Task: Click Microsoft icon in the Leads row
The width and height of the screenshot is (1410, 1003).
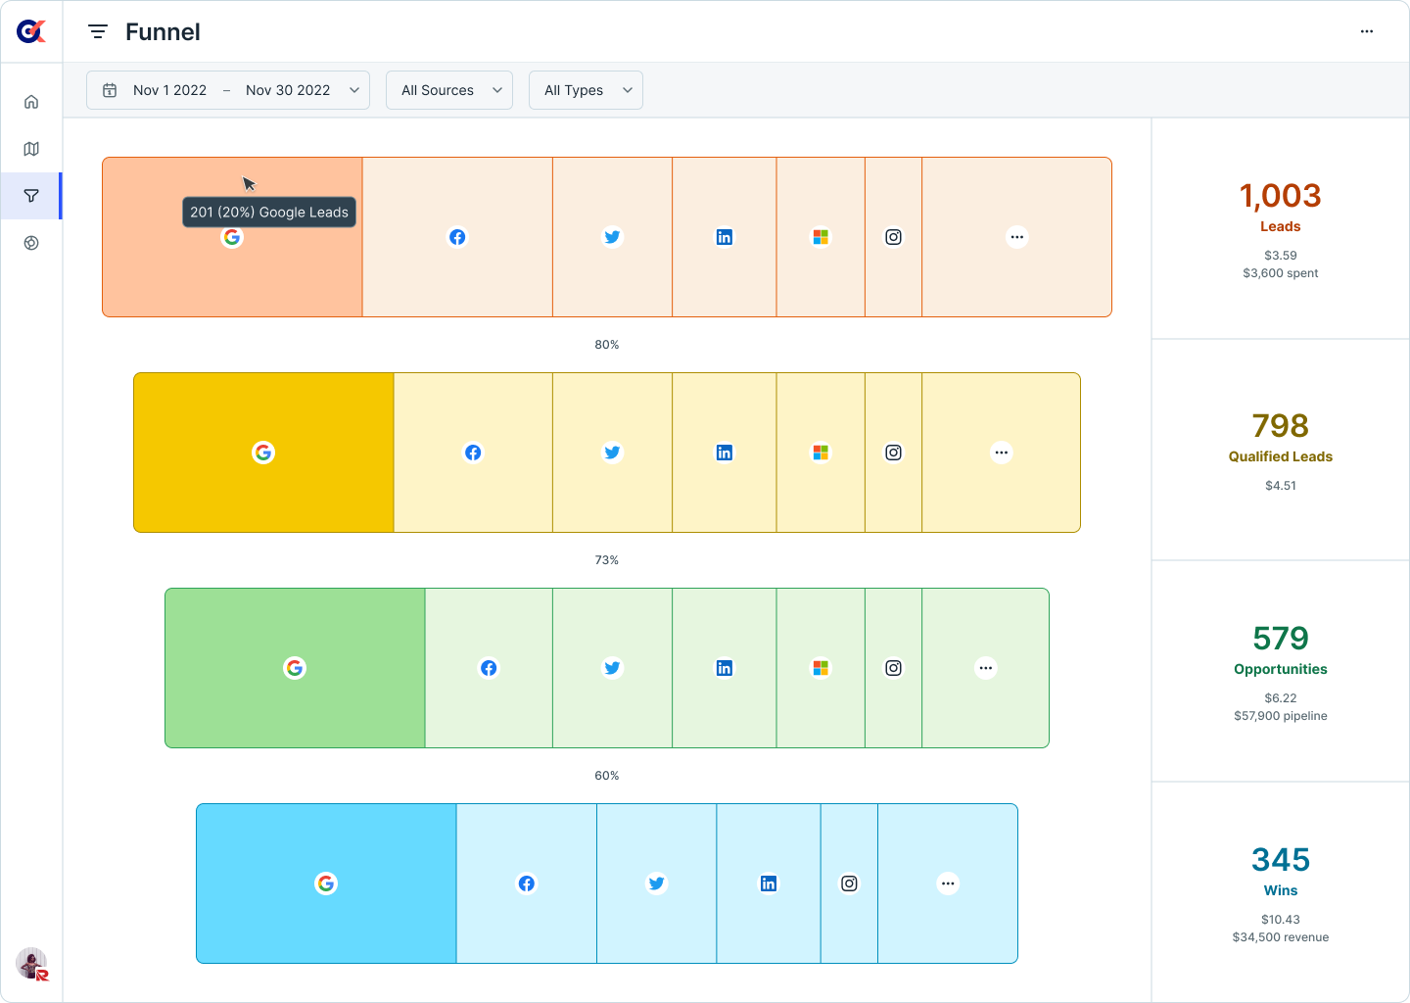Action: click(821, 237)
